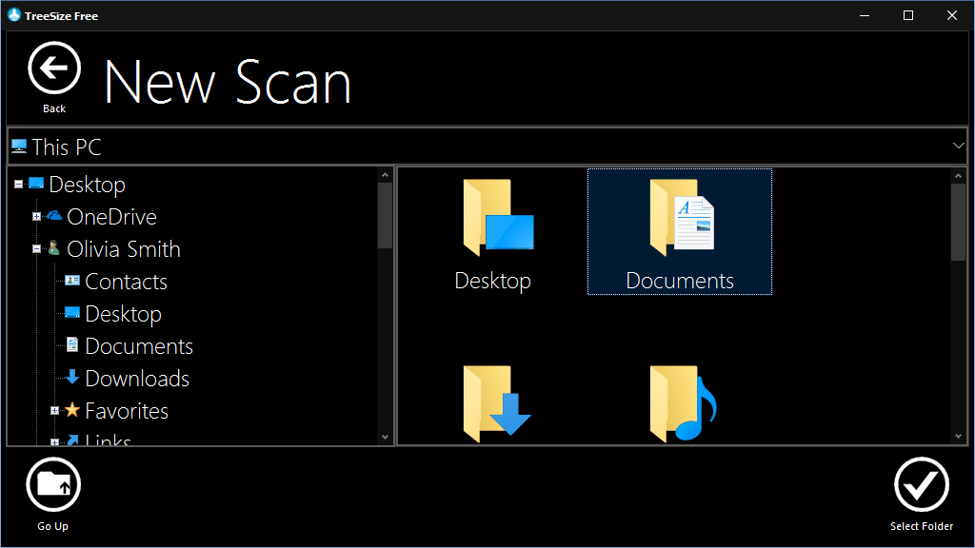The height and width of the screenshot is (548, 975).
Task: Collapse the root Desktop tree node
Action: click(19, 184)
